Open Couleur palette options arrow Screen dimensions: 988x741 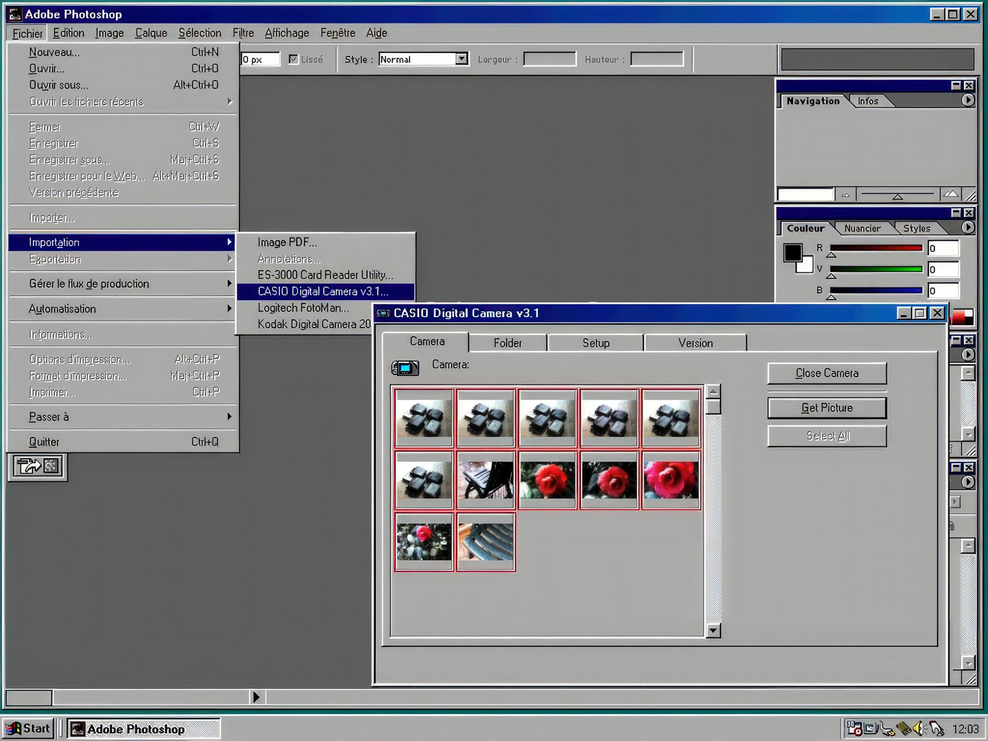[968, 228]
